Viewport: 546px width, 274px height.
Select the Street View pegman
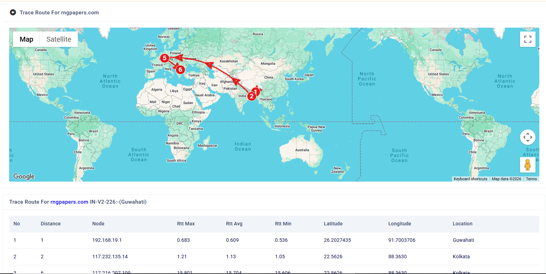pyautogui.click(x=527, y=165)
